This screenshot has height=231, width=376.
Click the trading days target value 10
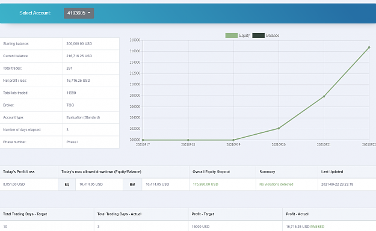(x=5, y=227)
